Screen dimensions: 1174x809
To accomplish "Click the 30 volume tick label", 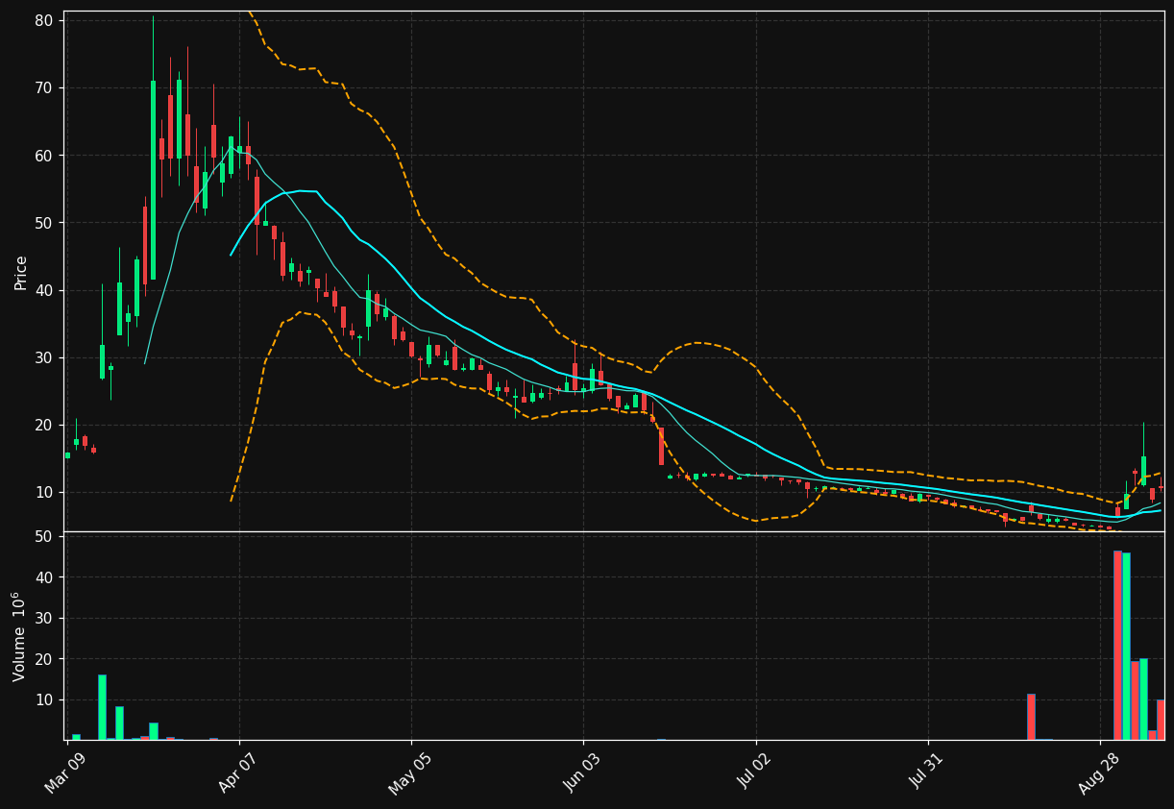I will coord(43,618).
